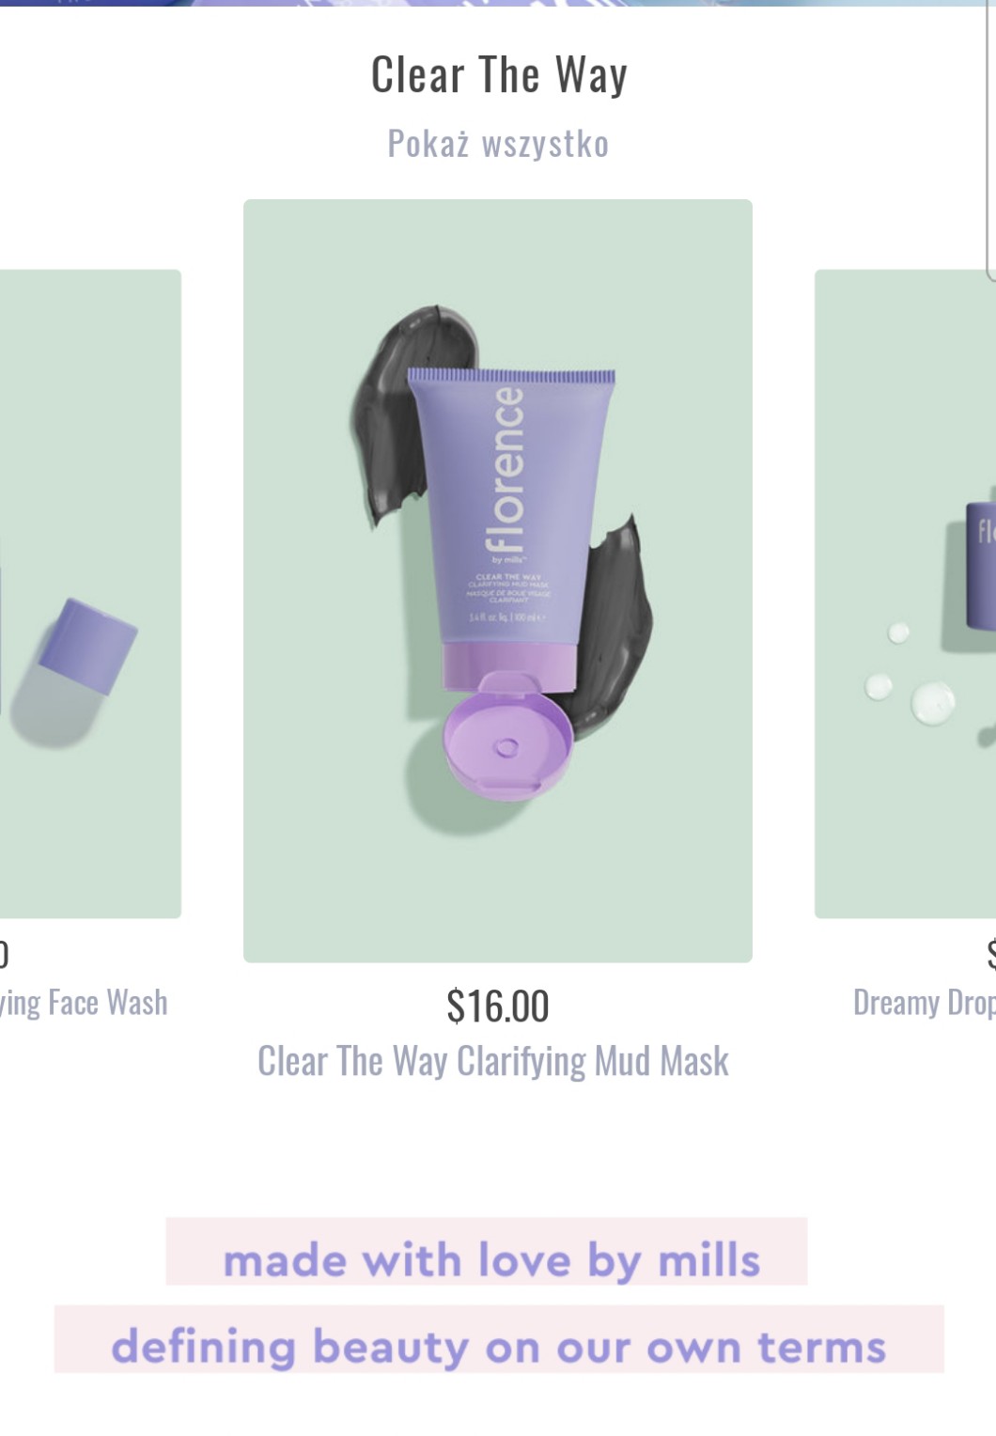The width and height of the screenshot is (996, 1436).
Task: Open the Face Wash product title link
Action: (x=84, y=1003)
